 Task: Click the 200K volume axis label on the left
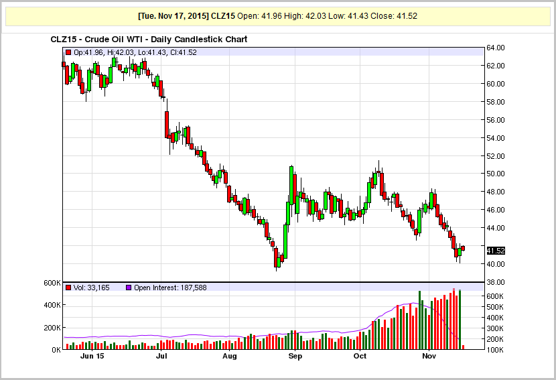tap(52, 328)
